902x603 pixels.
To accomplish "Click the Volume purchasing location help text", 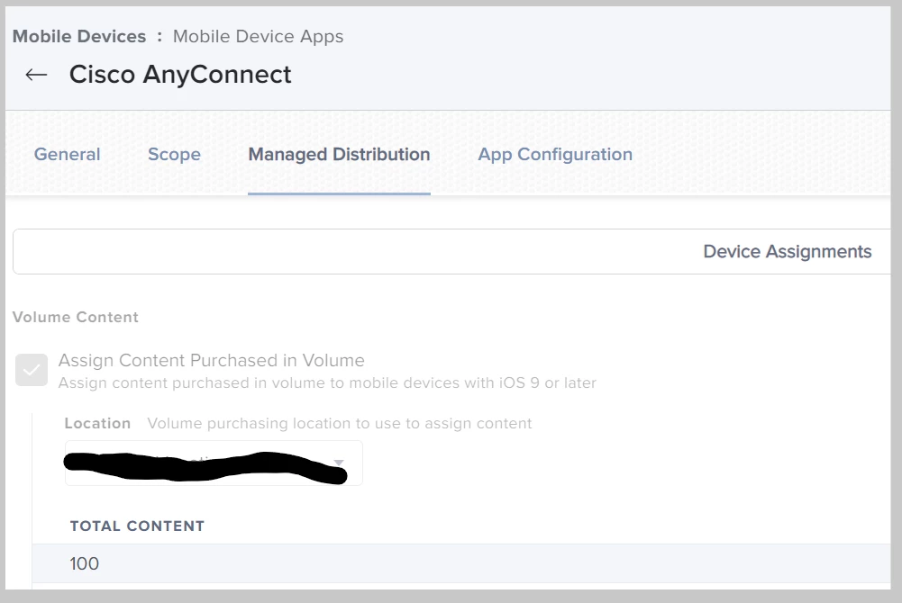I will click(x=340, y=424).
